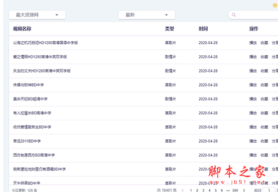Click the magnifier search icon
This screenshot has width=278, height=192.
click(x=234, y=15)
